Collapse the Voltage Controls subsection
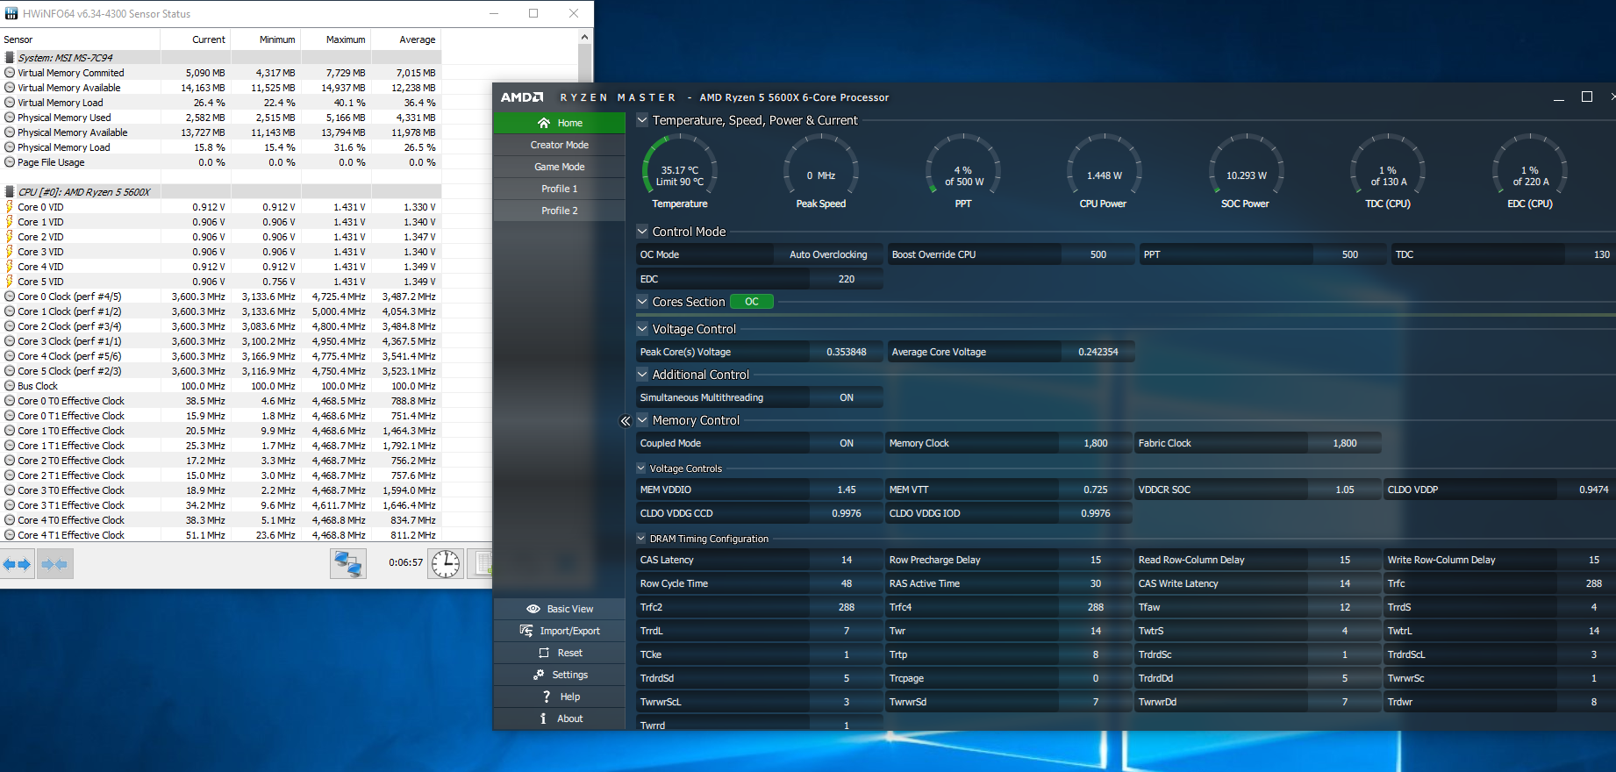This screenshot has width=1616, height=772. click(x=641, y=468)
